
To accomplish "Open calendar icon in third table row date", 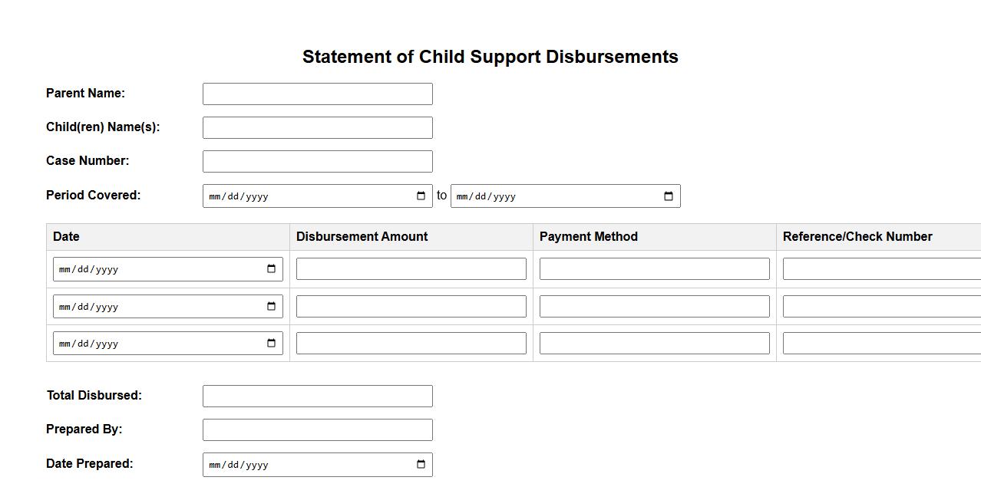I will 271,344.
